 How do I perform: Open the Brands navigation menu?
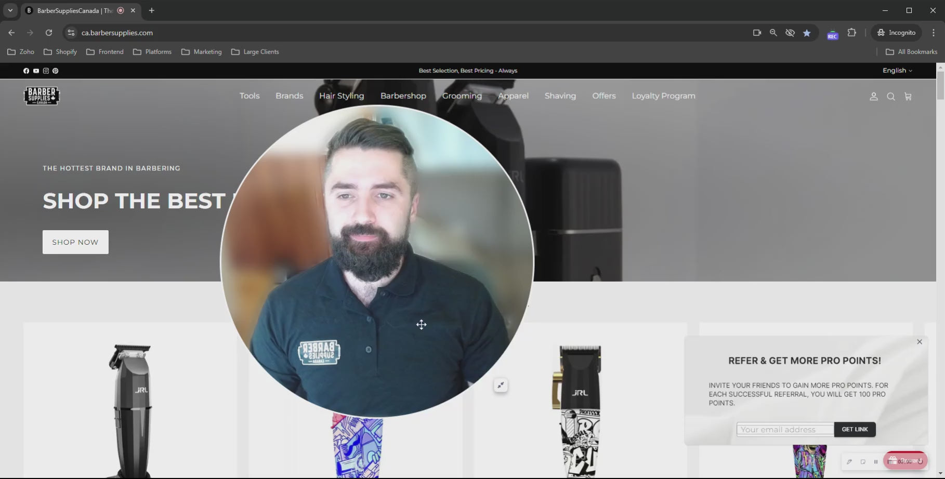(290, 96)
